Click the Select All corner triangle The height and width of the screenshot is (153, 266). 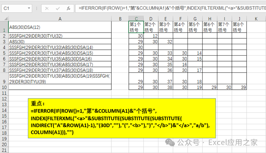coord(6,19)
